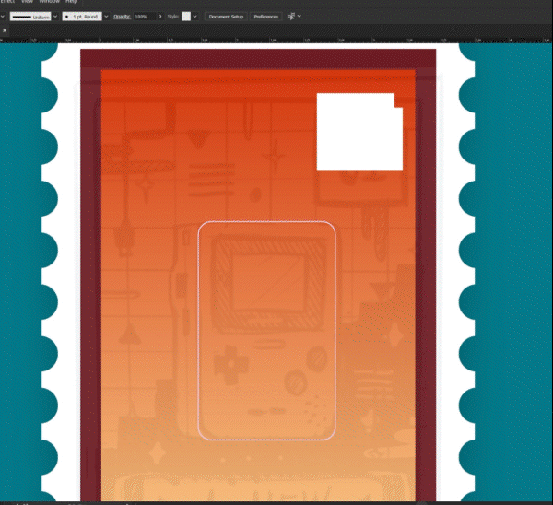Expand the 5 pt. Round brush dropdown arrow
This screenshot has height=505, width=553.
[x=106, y=17]
